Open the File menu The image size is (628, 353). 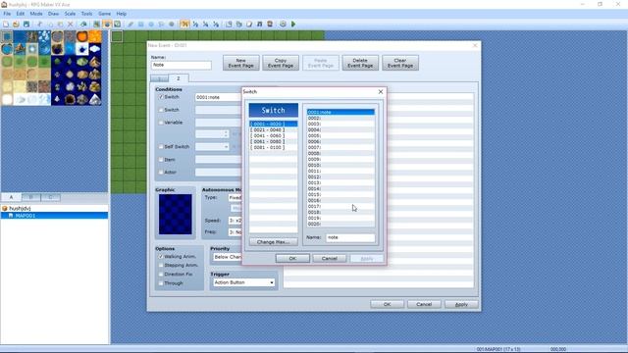tap(7, 14)
